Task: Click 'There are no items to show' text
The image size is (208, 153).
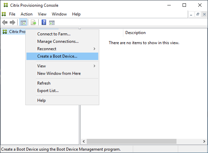Action: click(x=144, y=43)
